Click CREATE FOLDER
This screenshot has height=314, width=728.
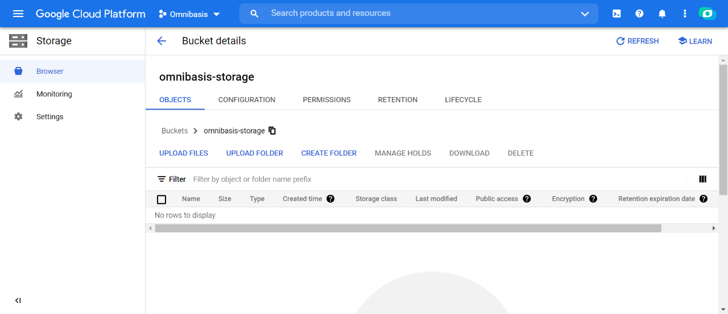point(329,153)
